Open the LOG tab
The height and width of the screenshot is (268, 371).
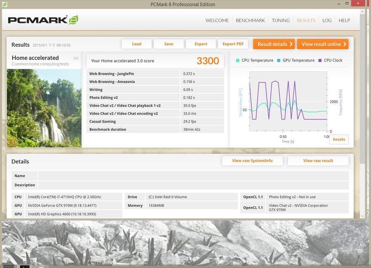(x=327, y=20)
